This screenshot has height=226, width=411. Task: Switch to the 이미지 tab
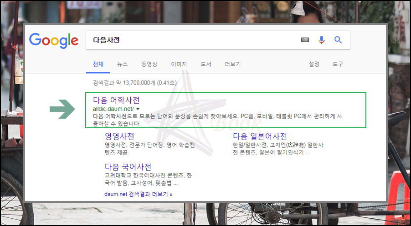coord(179,64)
